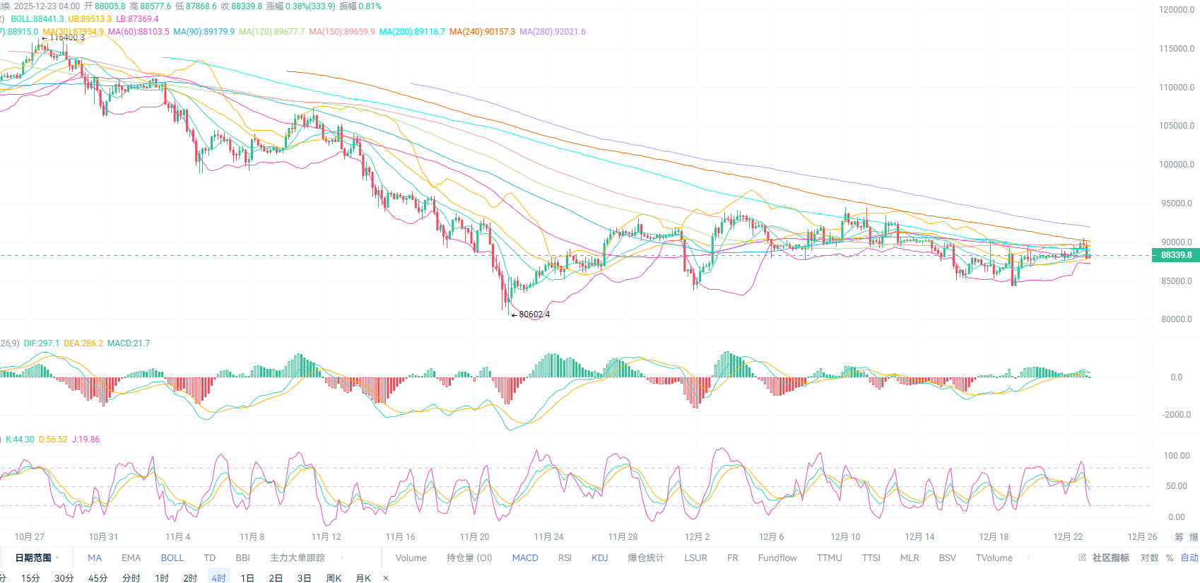
Task: Click the 自动 auto-scale button
Action: pyautogui.click(x=1189, y=558)
